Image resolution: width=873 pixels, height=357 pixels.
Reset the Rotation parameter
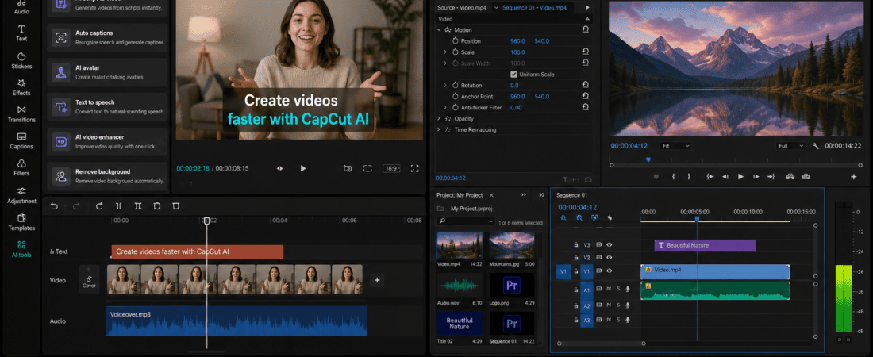[x=586, y=85]
